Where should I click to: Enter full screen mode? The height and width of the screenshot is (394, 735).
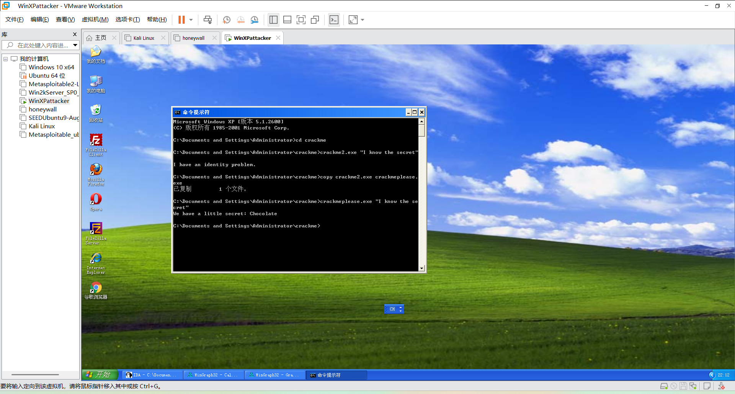[x=301, y=20]
